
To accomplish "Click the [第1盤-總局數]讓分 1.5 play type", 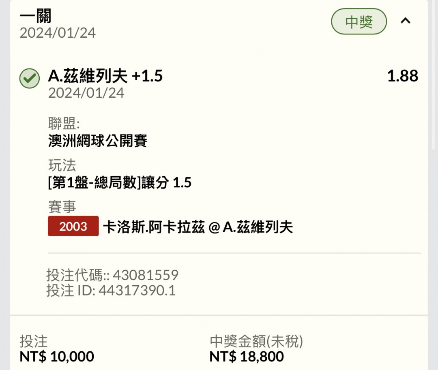I will 120,182.
